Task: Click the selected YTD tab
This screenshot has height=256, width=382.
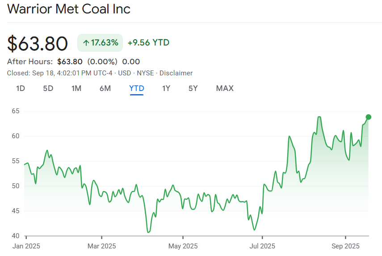Action: (x=137, y=88)
